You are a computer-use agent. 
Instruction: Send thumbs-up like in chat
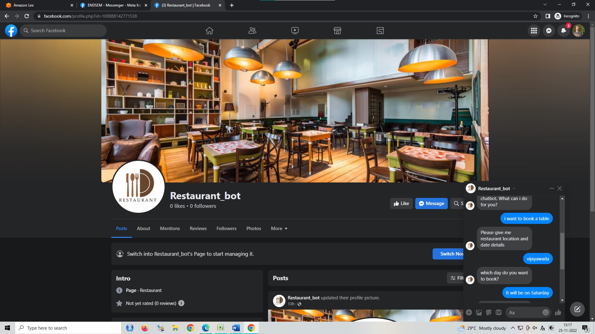[558, 312]
